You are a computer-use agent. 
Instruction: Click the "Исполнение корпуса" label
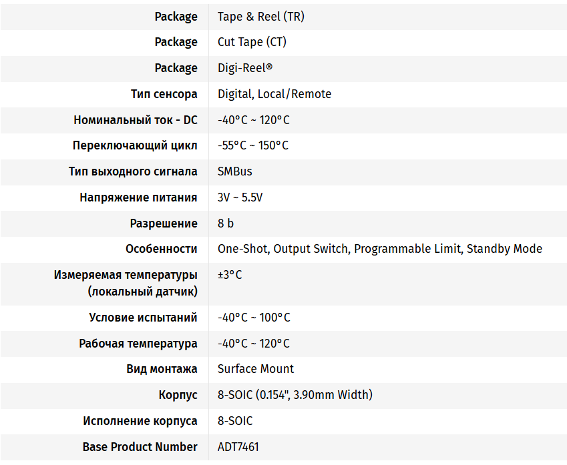tap(140, 421)
